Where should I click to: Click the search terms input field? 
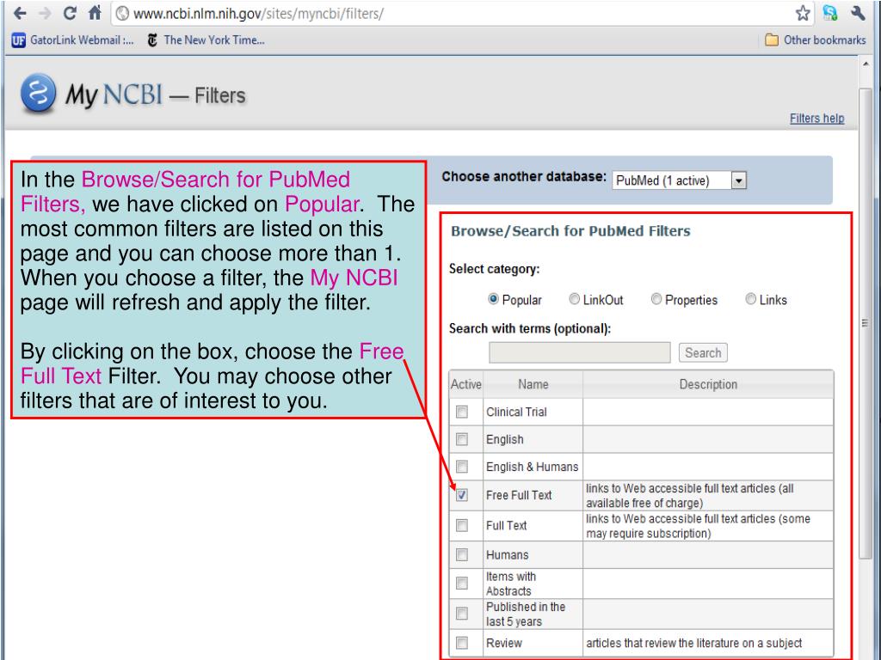coord(579,352)
